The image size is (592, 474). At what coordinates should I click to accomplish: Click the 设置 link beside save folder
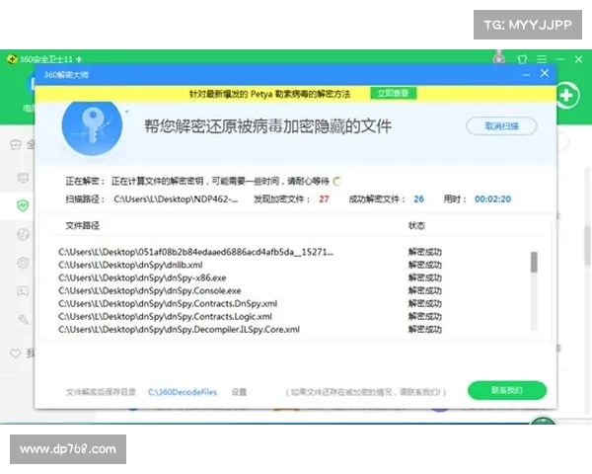point(239,392)
